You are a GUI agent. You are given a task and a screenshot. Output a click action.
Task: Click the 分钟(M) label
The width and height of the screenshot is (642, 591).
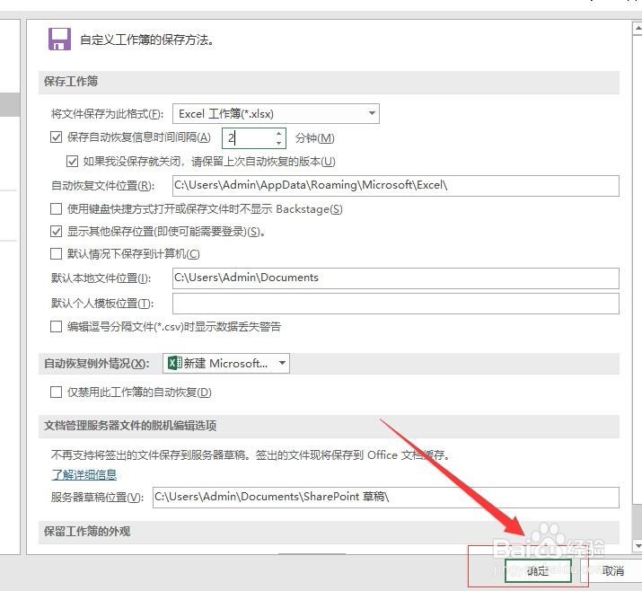click(315, 138)
